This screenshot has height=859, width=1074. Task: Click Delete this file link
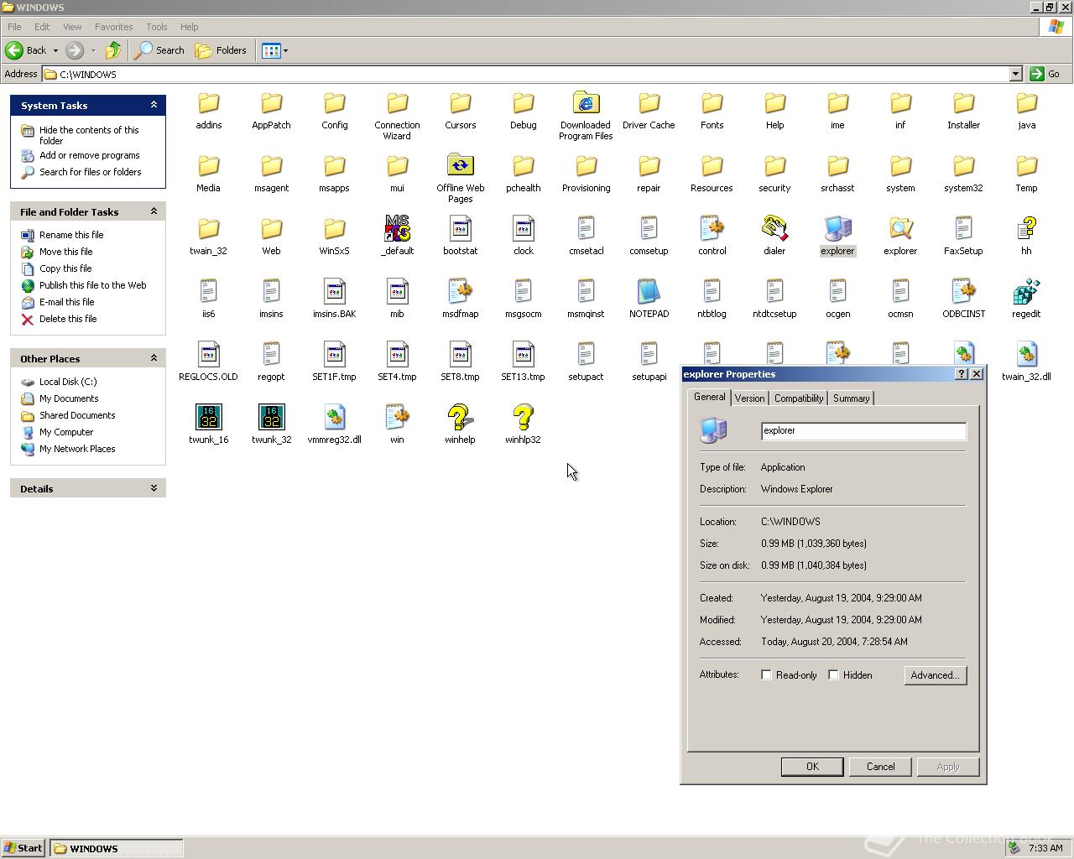pyautogui.click(x=68, y=319)
